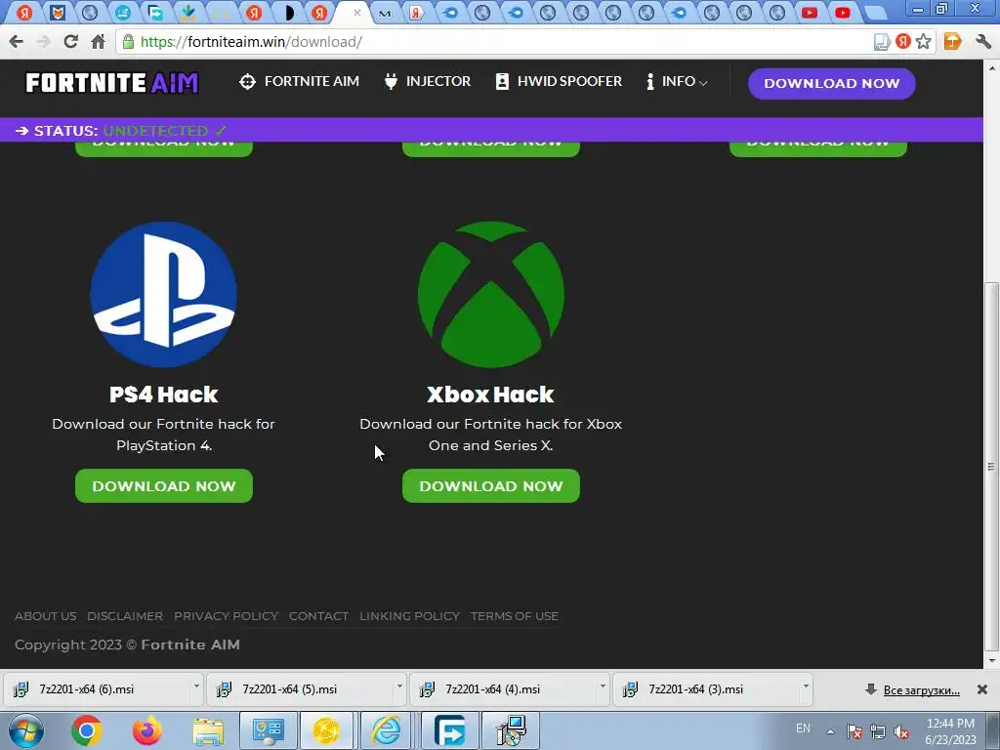Screen dimensions: 1000x750
Task: Open the DISCLAIMER footer link
Action: (125, 616)
